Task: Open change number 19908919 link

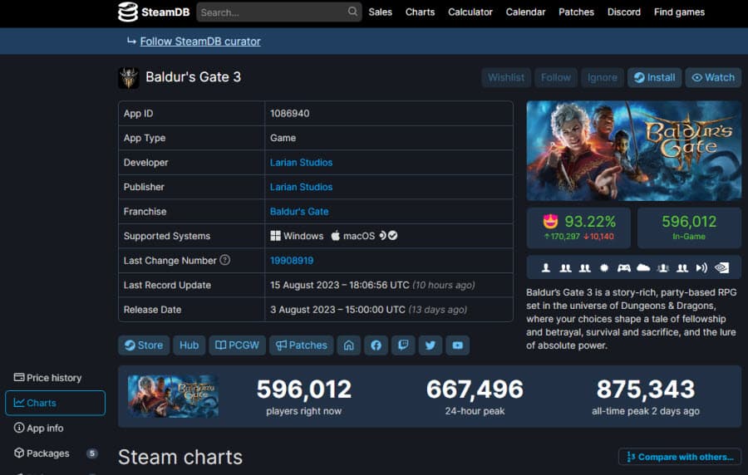Action: click(x=292, y=261)
